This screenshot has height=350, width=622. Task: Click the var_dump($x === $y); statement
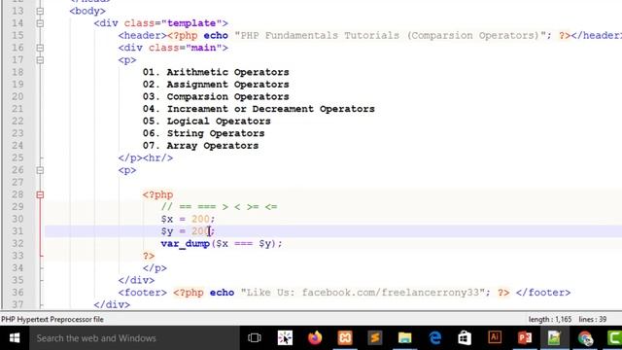222,244
